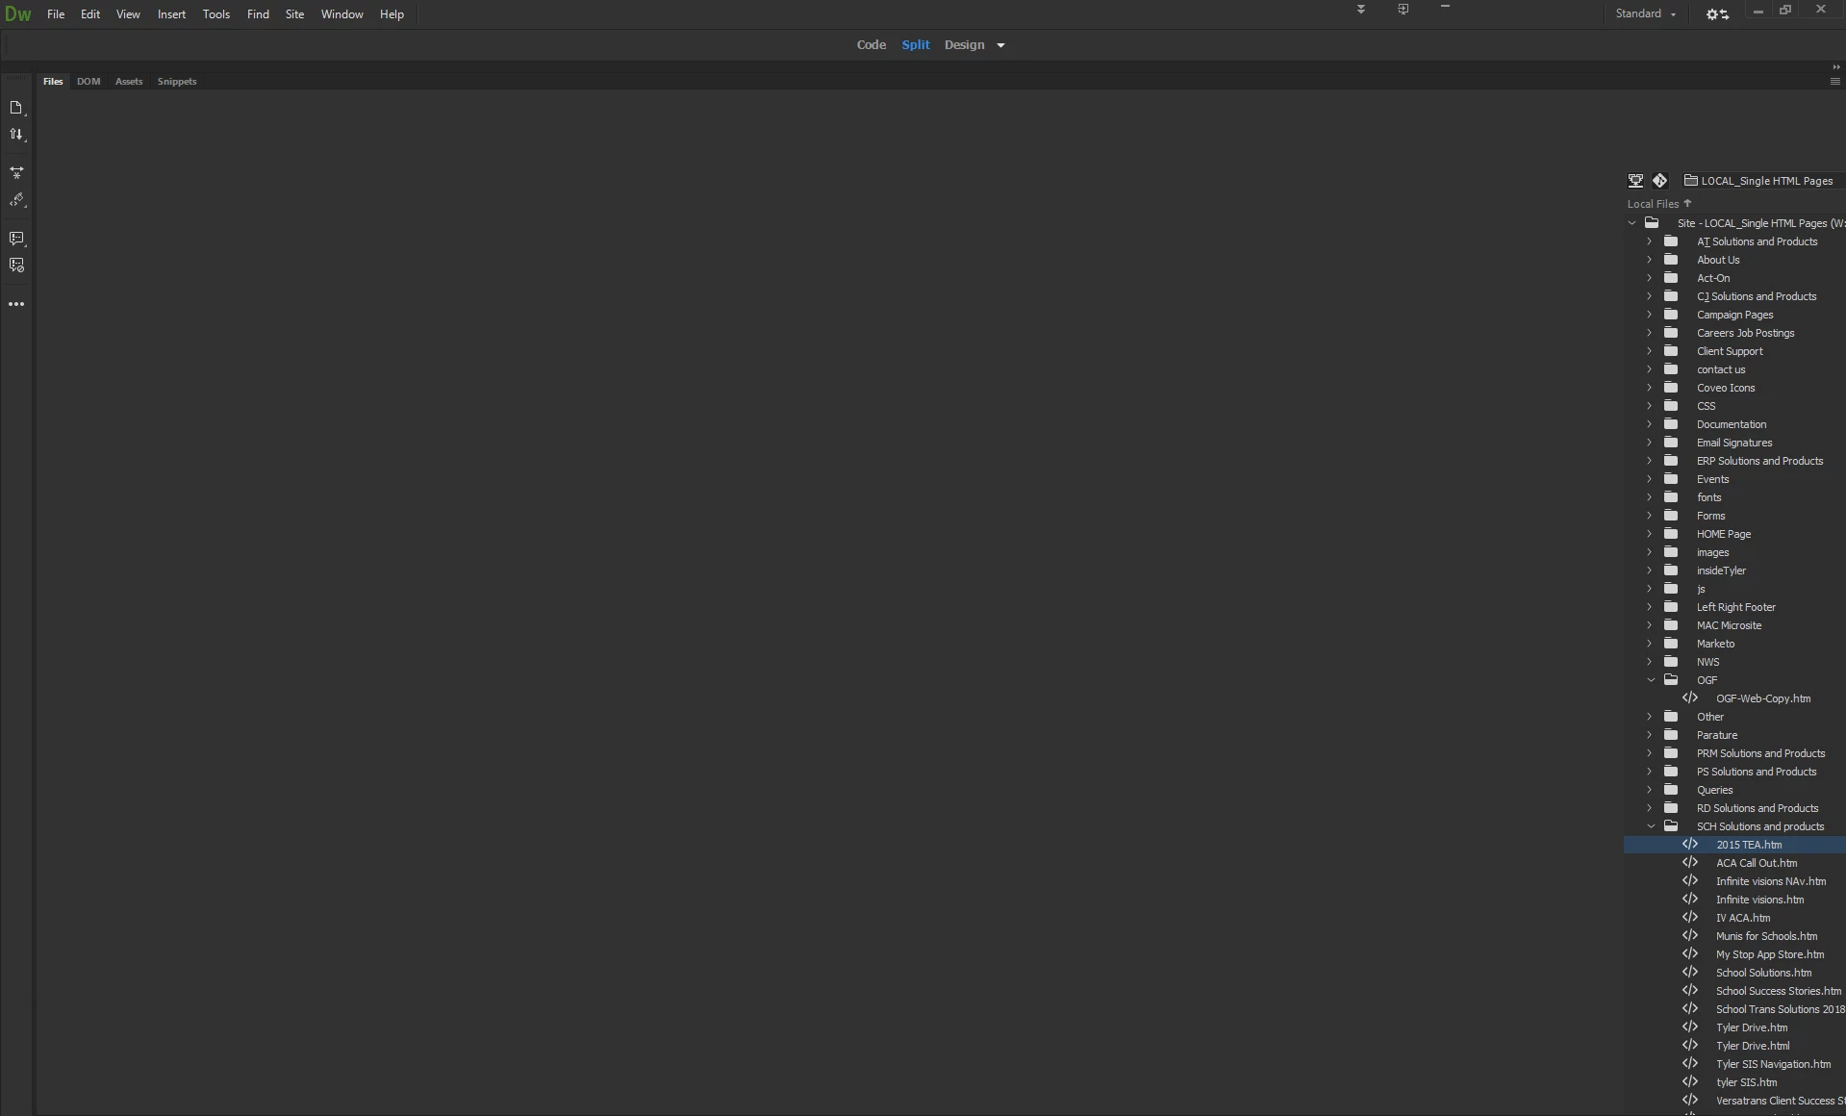Select the Queries folder
Image resolution: width=1846 pixels, height=1116 pixels.
(1714, 790)
